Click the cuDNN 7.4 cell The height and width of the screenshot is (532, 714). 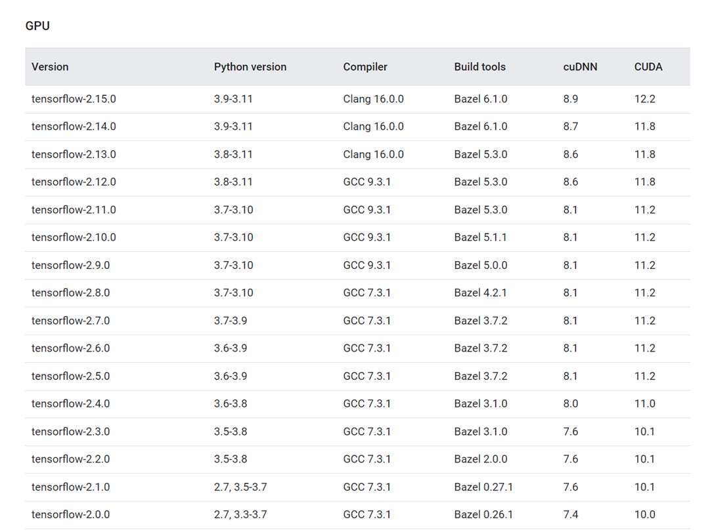pyautogui.click(x=571, y=515)
